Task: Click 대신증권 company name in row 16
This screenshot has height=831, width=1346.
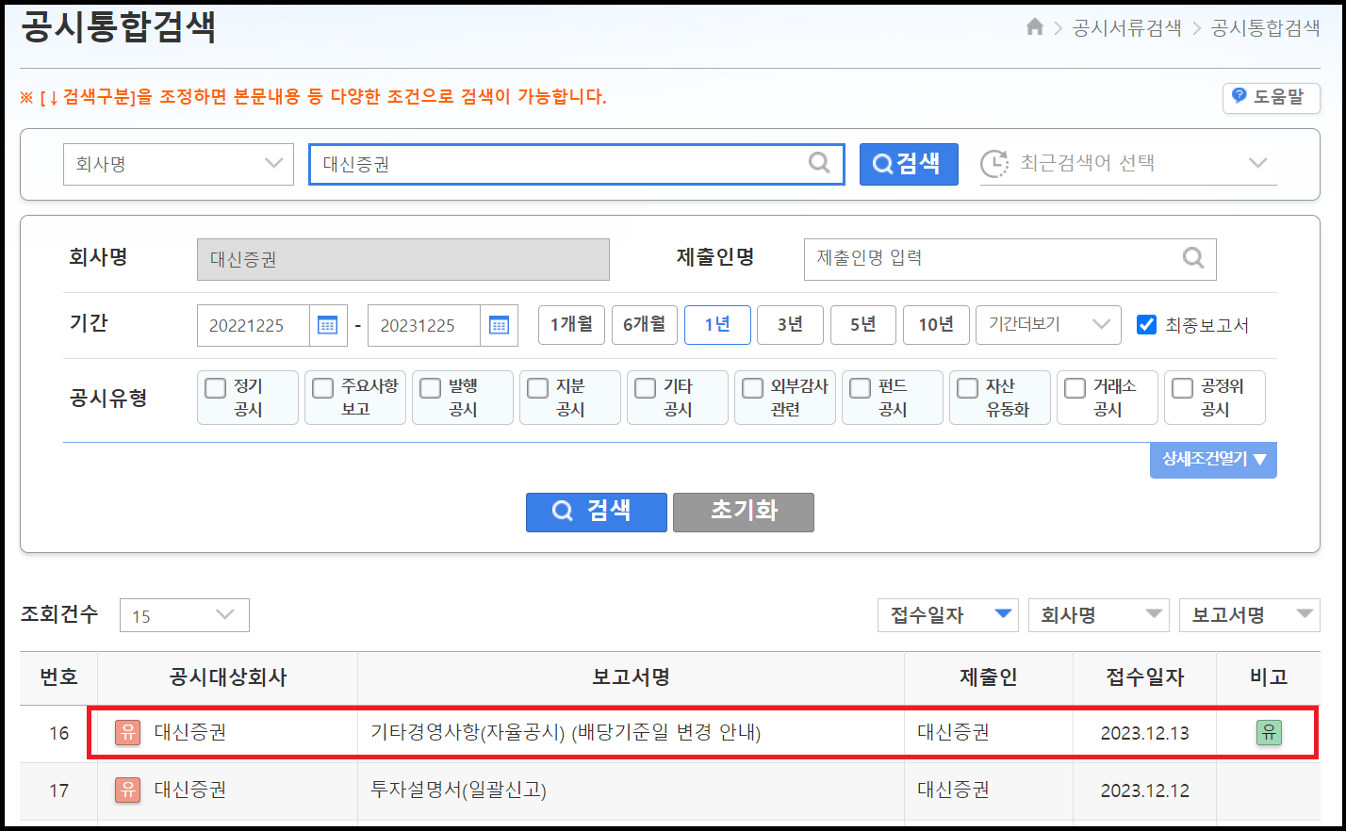Action: [190, 732]
